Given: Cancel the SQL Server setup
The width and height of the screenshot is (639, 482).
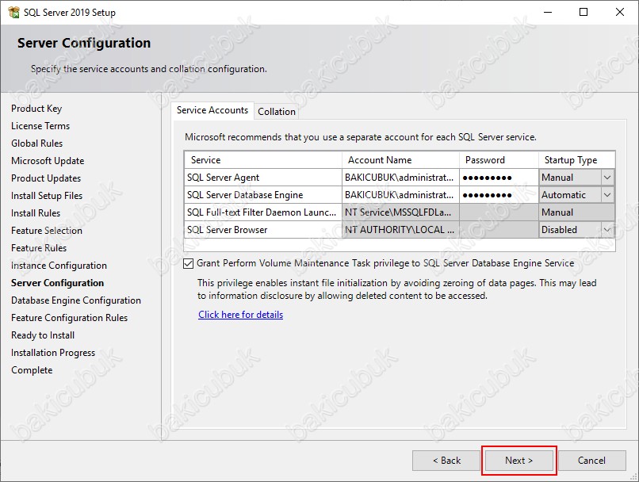Looking at the screenshot, I should 591,461.
